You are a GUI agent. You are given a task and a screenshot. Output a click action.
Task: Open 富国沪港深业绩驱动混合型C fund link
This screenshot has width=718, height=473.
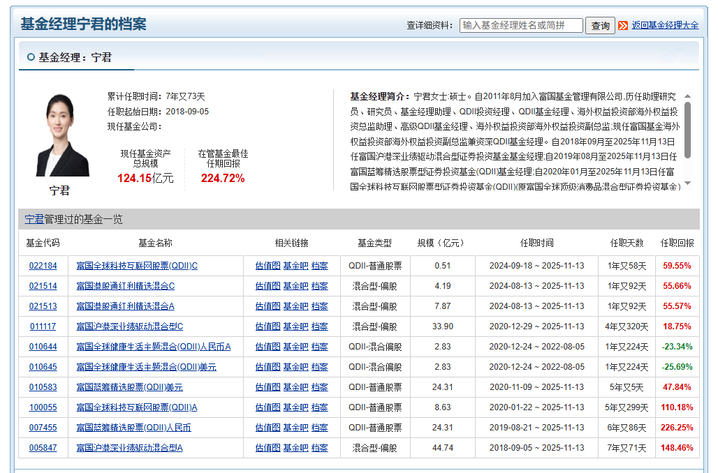130,326
